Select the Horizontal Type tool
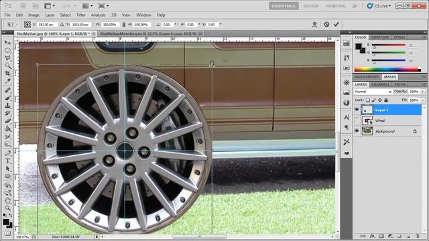This screenshot has width=429, height=241. (x=7, y=161)
